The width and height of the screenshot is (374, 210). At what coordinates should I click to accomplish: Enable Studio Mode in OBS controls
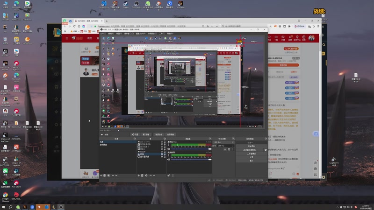click(252, 154)
